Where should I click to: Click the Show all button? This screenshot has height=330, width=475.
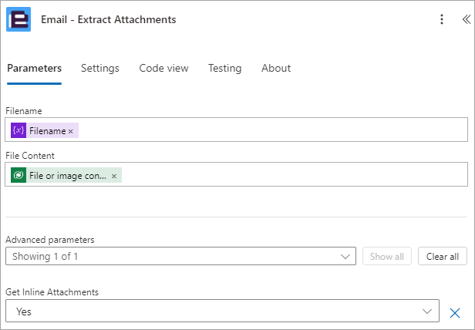pos(387,256)
